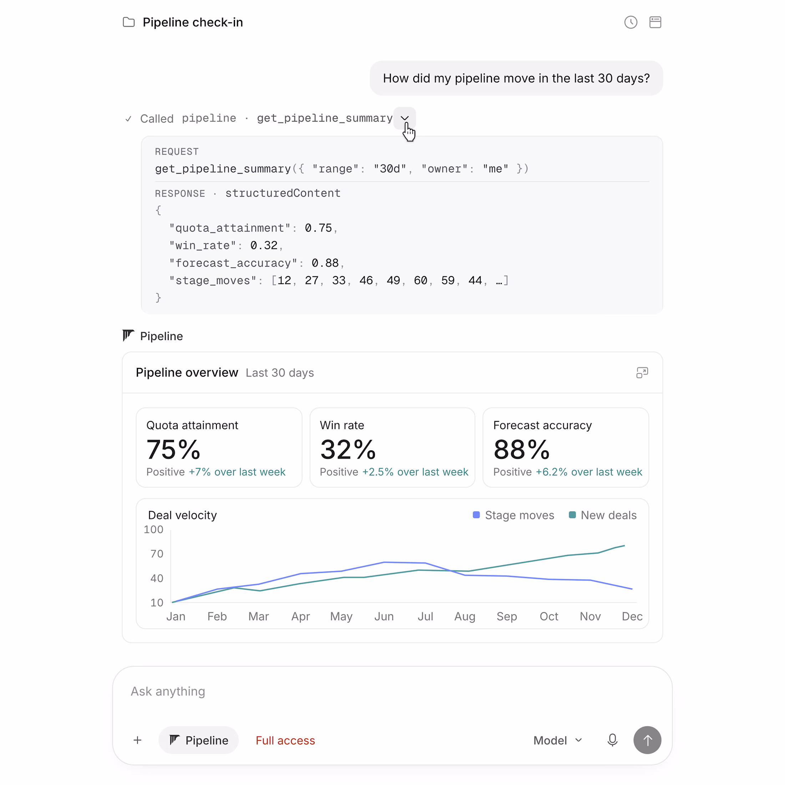The width and height of the screenshot is (785, 785).
Task: Toggle Stage moves series in legend
Action: 513,515
